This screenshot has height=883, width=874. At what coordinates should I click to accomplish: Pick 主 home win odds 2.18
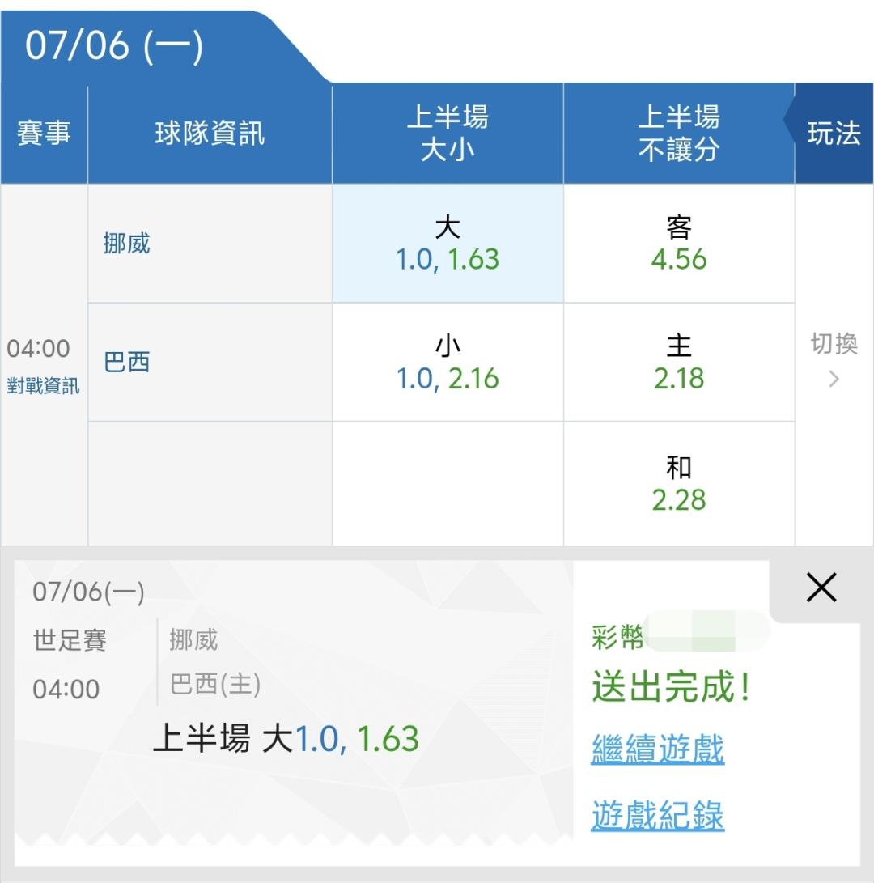click(x=679, y=362)
